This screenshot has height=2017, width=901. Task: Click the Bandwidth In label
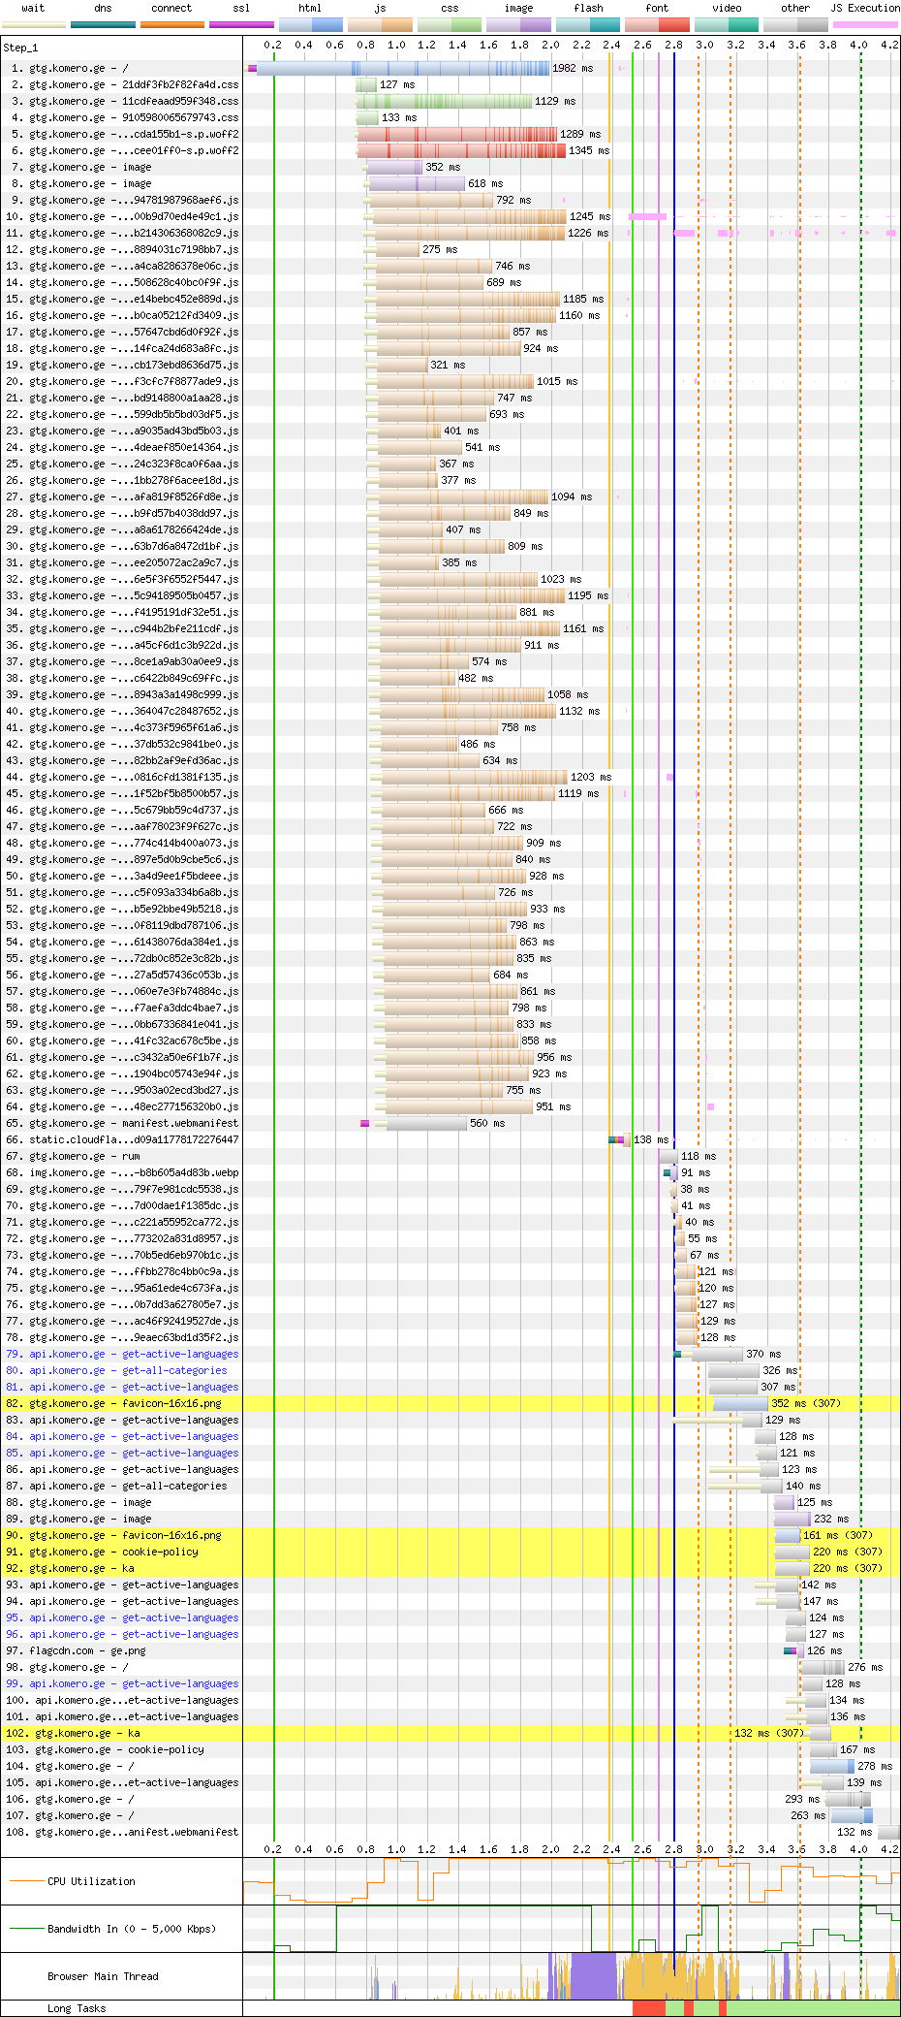click(x=132, y=1929)
